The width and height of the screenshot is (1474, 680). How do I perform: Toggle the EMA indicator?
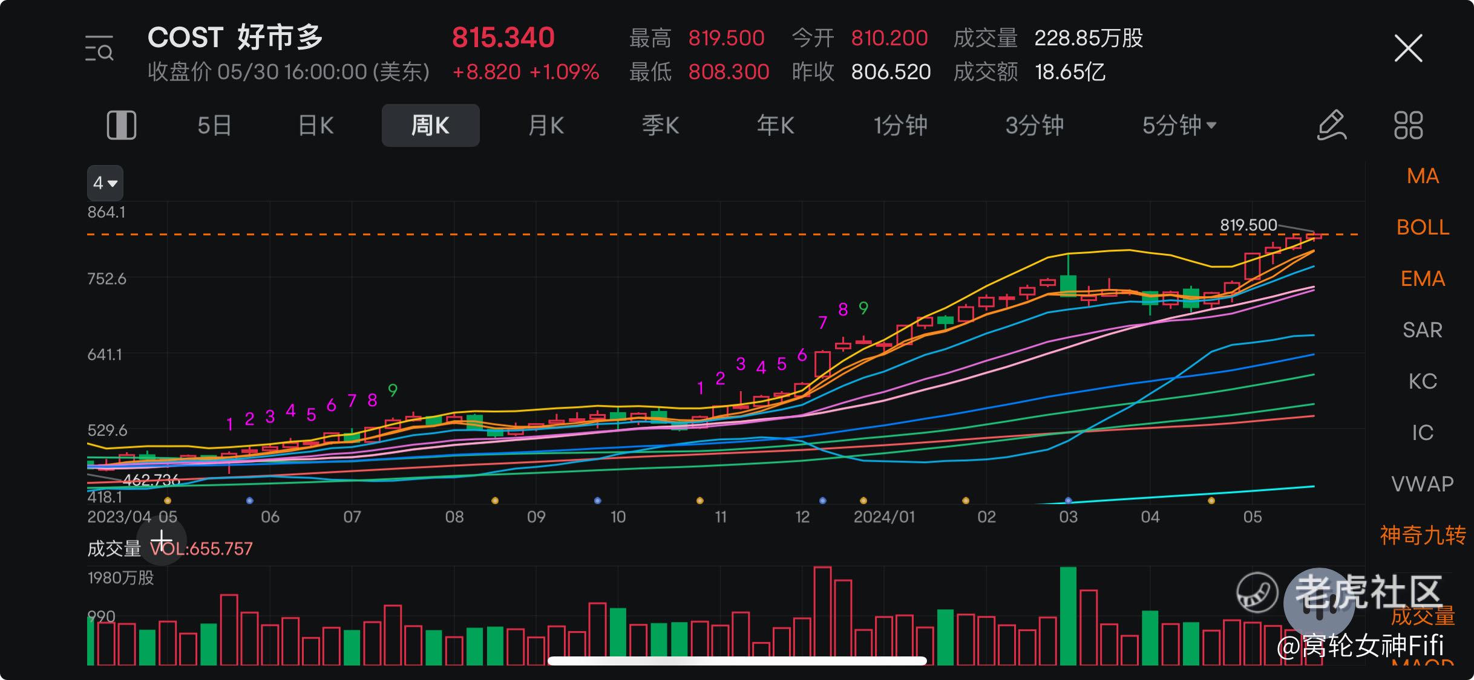(x=1423, y=279)
